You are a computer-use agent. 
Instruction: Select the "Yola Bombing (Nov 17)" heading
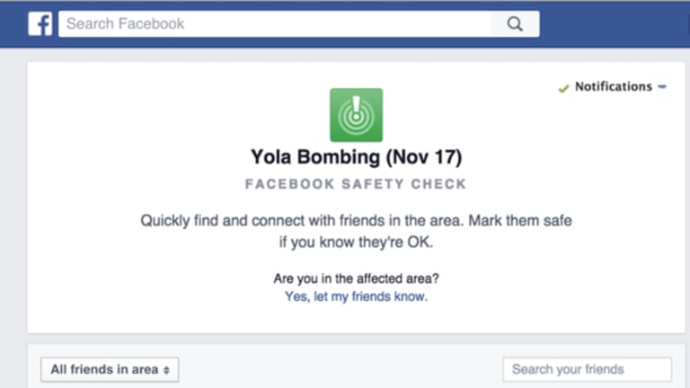point(356,157)
